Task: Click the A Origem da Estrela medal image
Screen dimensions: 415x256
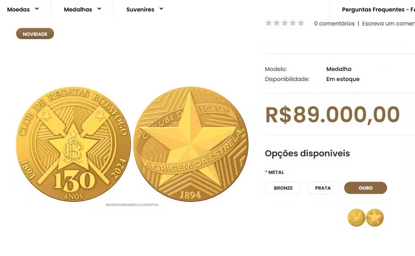Action: (x=191, y=144)
